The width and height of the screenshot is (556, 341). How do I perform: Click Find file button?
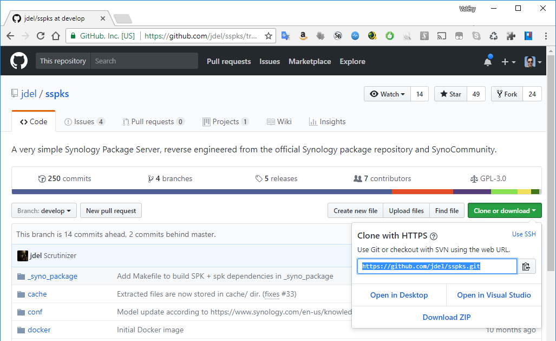[447, 211]
